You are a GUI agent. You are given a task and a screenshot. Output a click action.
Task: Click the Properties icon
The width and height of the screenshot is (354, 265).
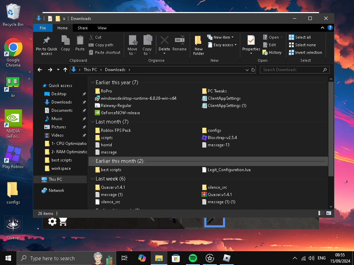click(x=251, y=40)
